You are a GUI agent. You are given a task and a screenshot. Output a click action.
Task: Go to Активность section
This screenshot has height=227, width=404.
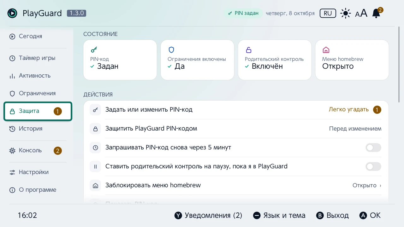[x=38, y=76]
